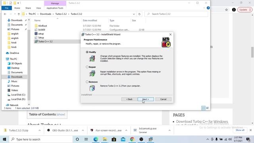The height and width of the screenshot is (143, 254).
Task: Select Turbo C++ 3.2 installer file
Action: 45,41
